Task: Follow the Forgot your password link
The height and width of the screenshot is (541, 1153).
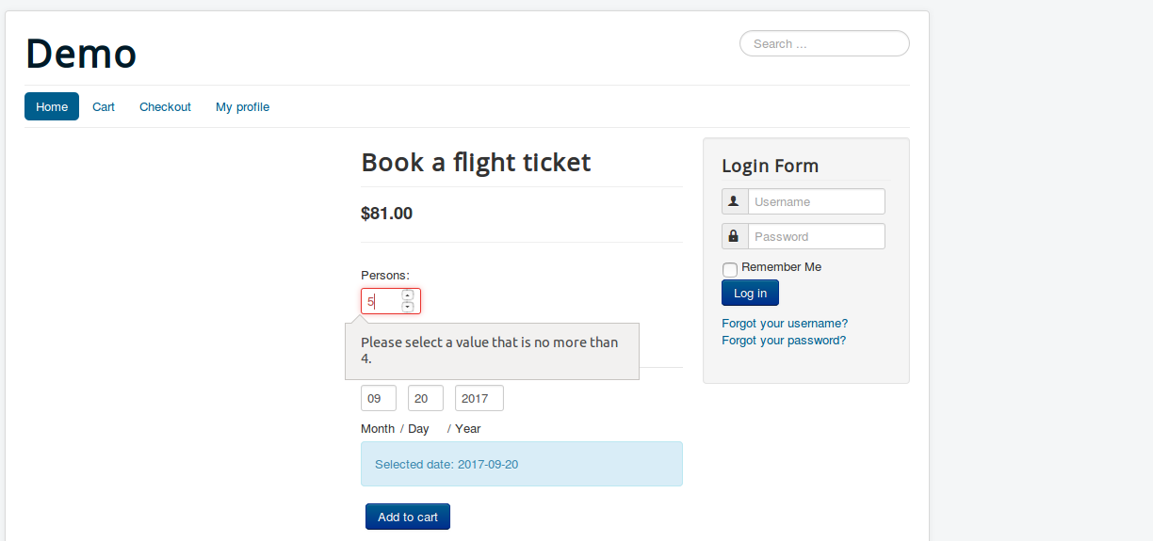Action: tap(784, 340)
